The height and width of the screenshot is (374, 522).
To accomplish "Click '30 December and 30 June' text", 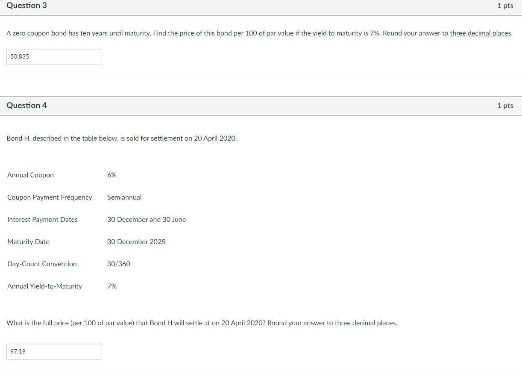I will point(147,220).
